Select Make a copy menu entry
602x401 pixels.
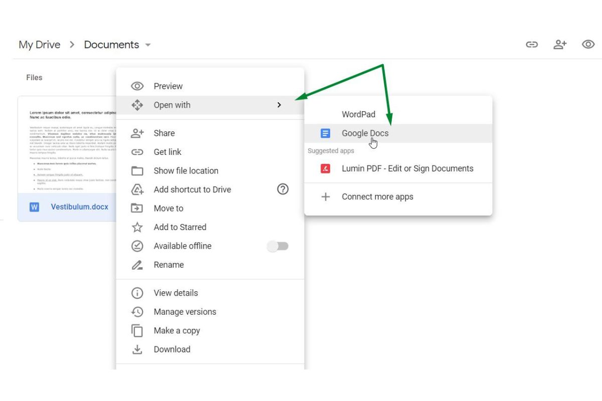tap(177, 331)
